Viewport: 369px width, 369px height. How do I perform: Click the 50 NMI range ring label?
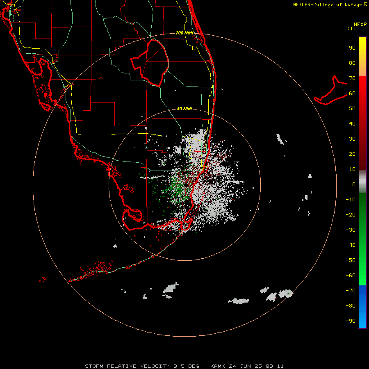[x=184, y=109]
